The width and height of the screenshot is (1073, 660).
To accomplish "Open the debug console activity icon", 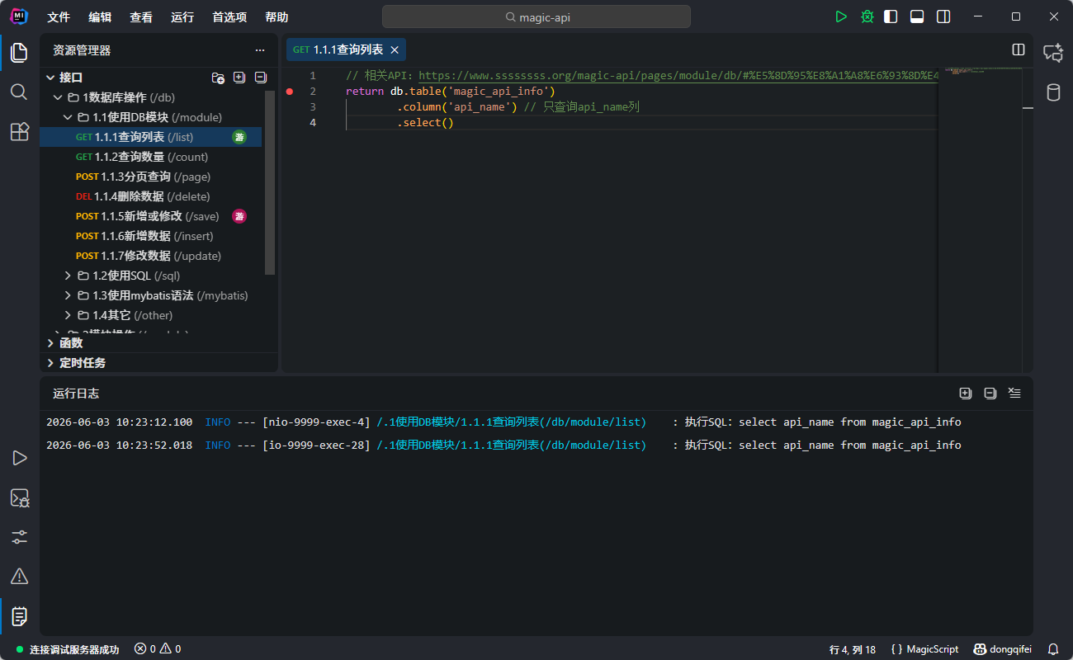I will 19,497.
